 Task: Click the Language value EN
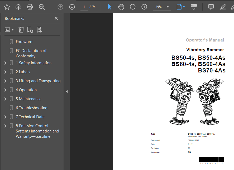pos(189,152)
